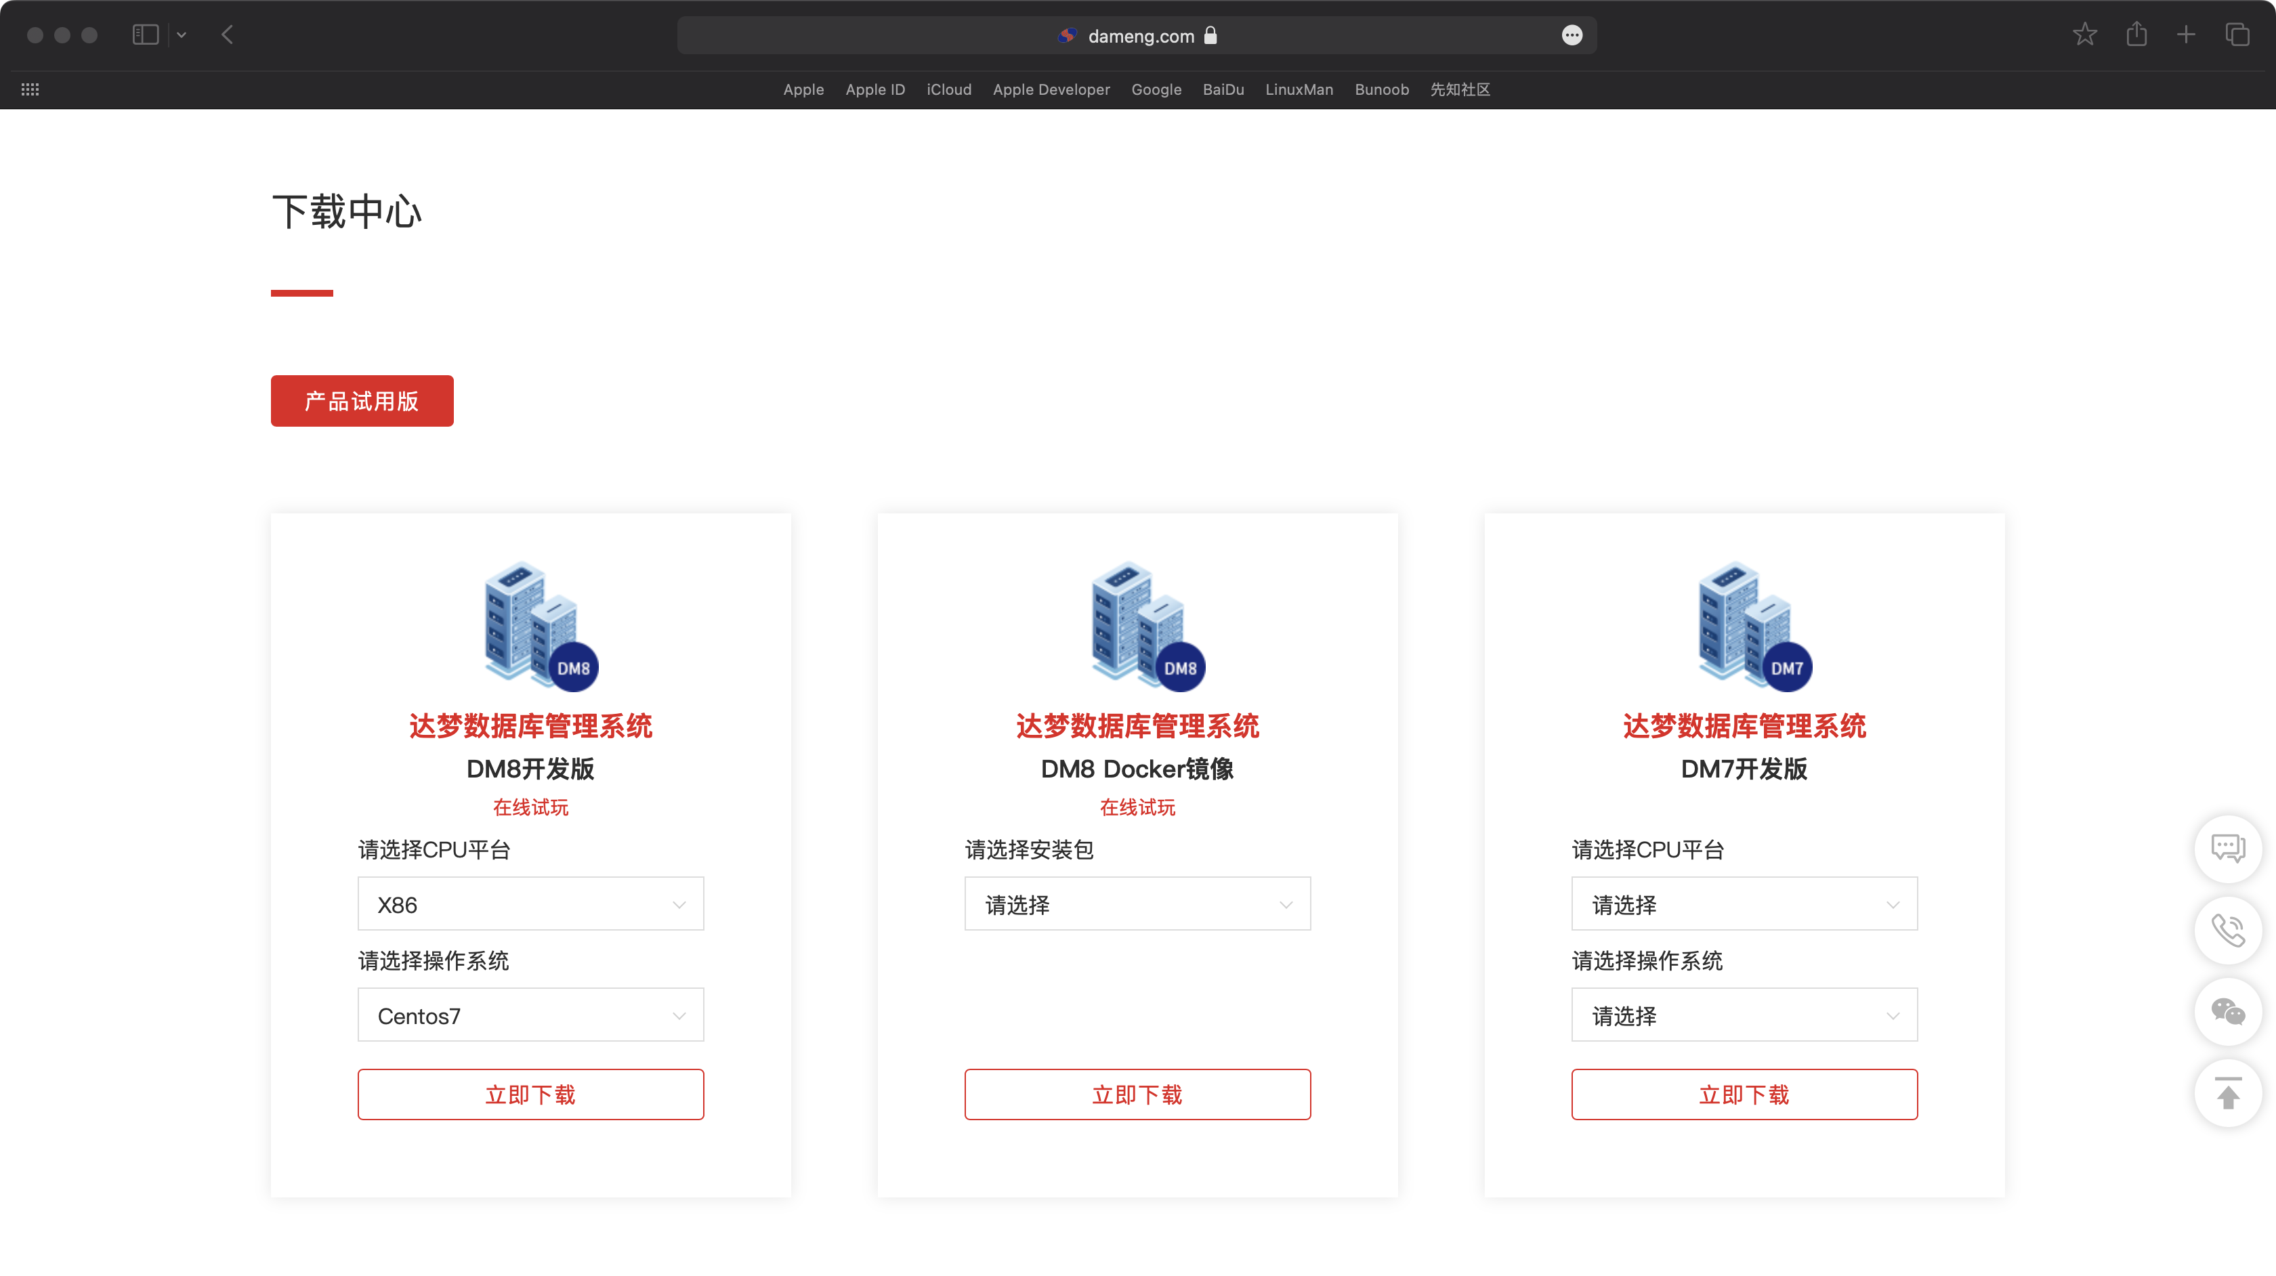Click the 下载中心 page heading
Viewport: 2276px width, 1276px height.
tap(347, 212)
